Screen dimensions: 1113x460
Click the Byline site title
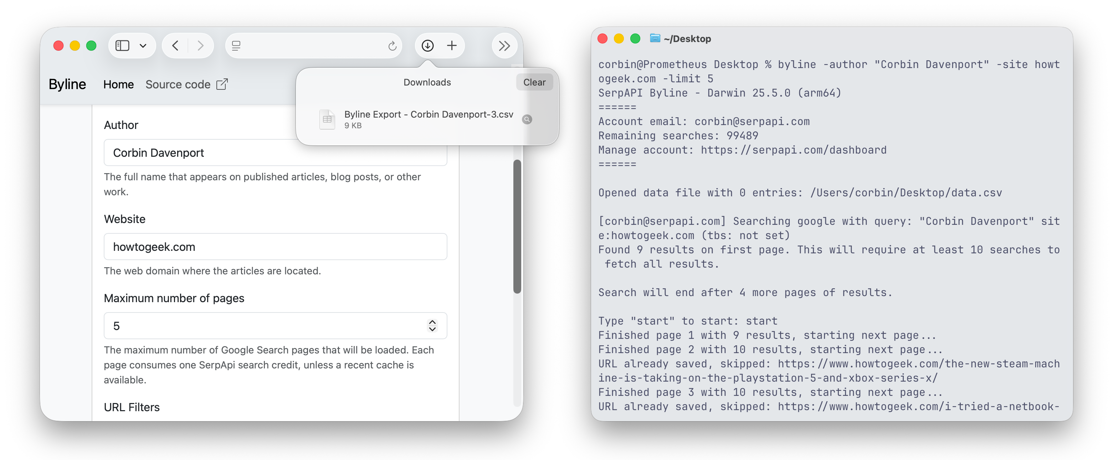point(67,84)
